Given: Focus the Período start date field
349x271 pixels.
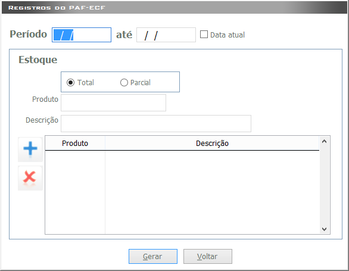Looking at the screenshot, I should [82, 35].
